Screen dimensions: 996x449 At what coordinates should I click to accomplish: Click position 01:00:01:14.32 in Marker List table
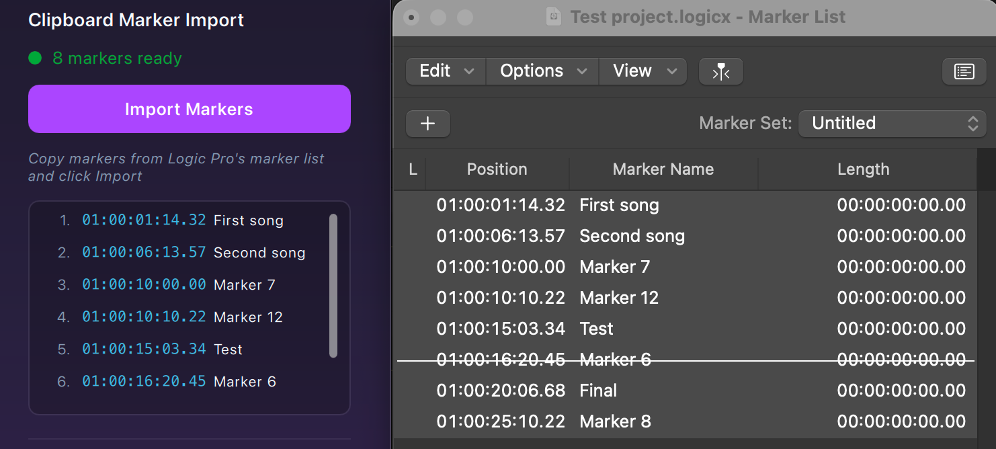point(501,205)
